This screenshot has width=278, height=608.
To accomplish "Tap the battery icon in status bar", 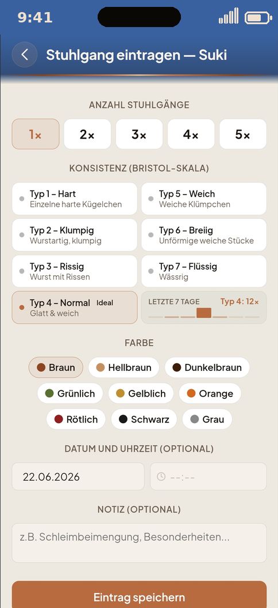I will (258, 18).
